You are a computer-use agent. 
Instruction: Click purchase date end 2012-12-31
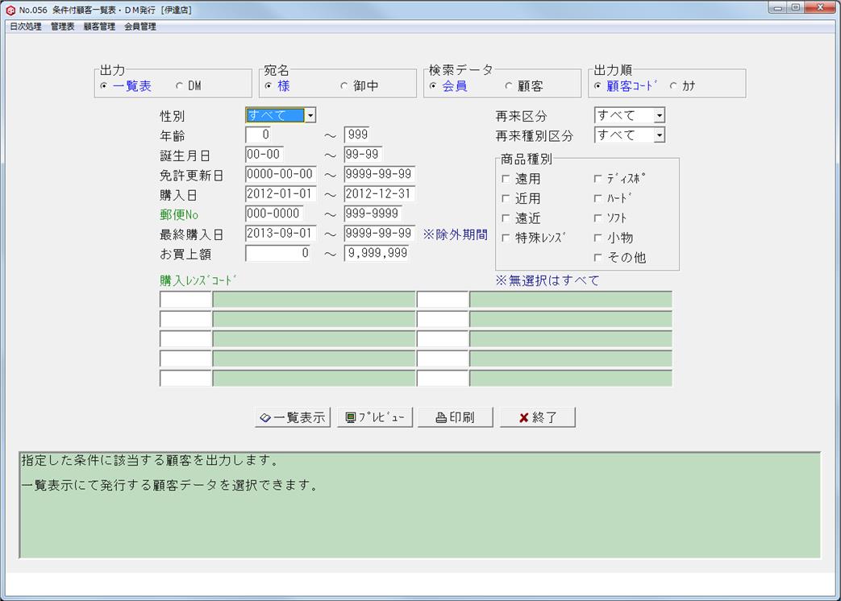[x=380, y=194]
